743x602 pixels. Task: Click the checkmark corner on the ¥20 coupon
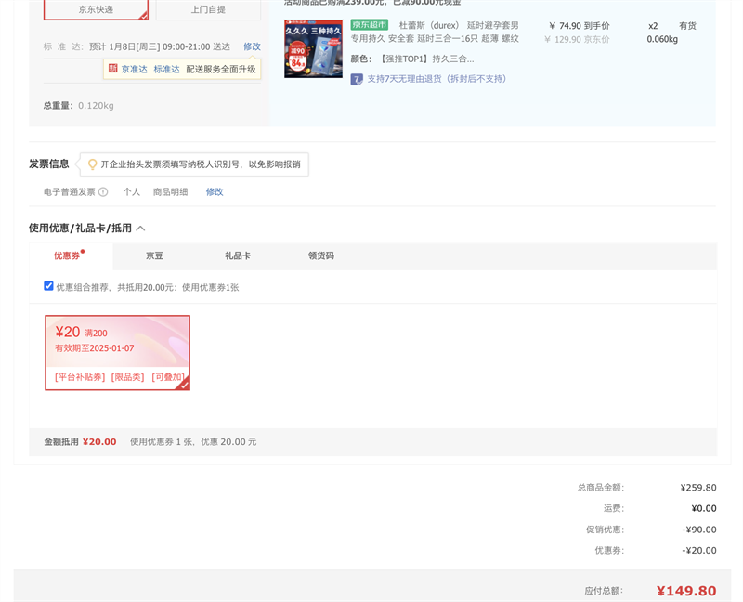tap(183, 384)
